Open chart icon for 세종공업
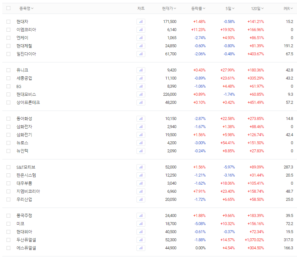 click(141, 78)
